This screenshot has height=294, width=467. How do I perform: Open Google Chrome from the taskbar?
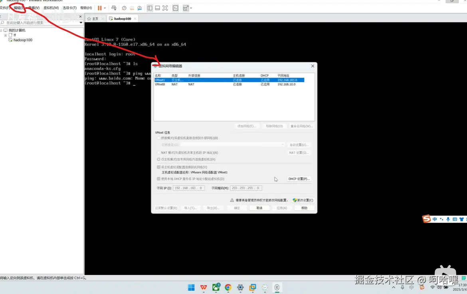228,288
